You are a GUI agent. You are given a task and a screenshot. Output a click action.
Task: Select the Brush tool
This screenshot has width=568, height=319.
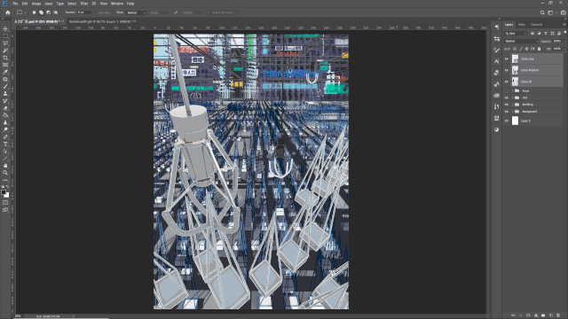click(5, 87)
